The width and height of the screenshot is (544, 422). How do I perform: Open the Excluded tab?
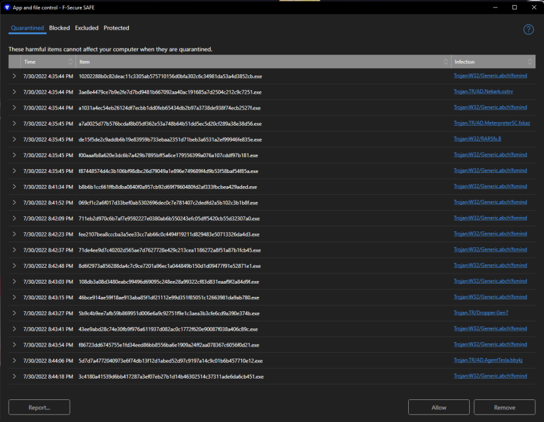coord(87,28)
